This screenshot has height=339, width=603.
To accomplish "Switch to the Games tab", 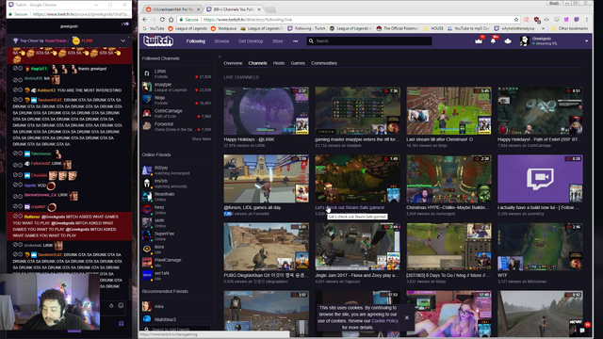I will pyautogui.click(x=298, y=63).
